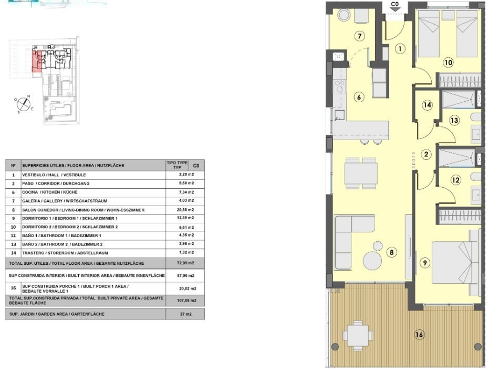Screen dimensions: 488x376
Task: Click 'TOTAL SUP. UTILES / TOTAL FLOOR AREA' row
Action: click(x=105, y=263)
